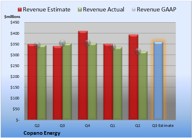
Task: Select the red Q4 Revenue Estimate bar
Action: pyautogui.click(x=83, y=75)
